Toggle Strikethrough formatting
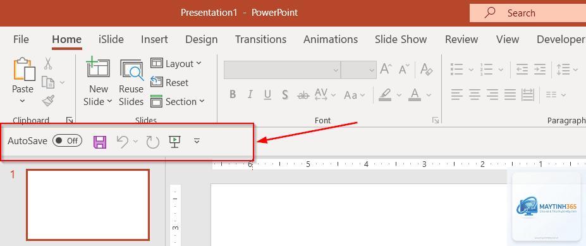Image resolution: width=586 pixels, height=246 pixels. point(303,95)
